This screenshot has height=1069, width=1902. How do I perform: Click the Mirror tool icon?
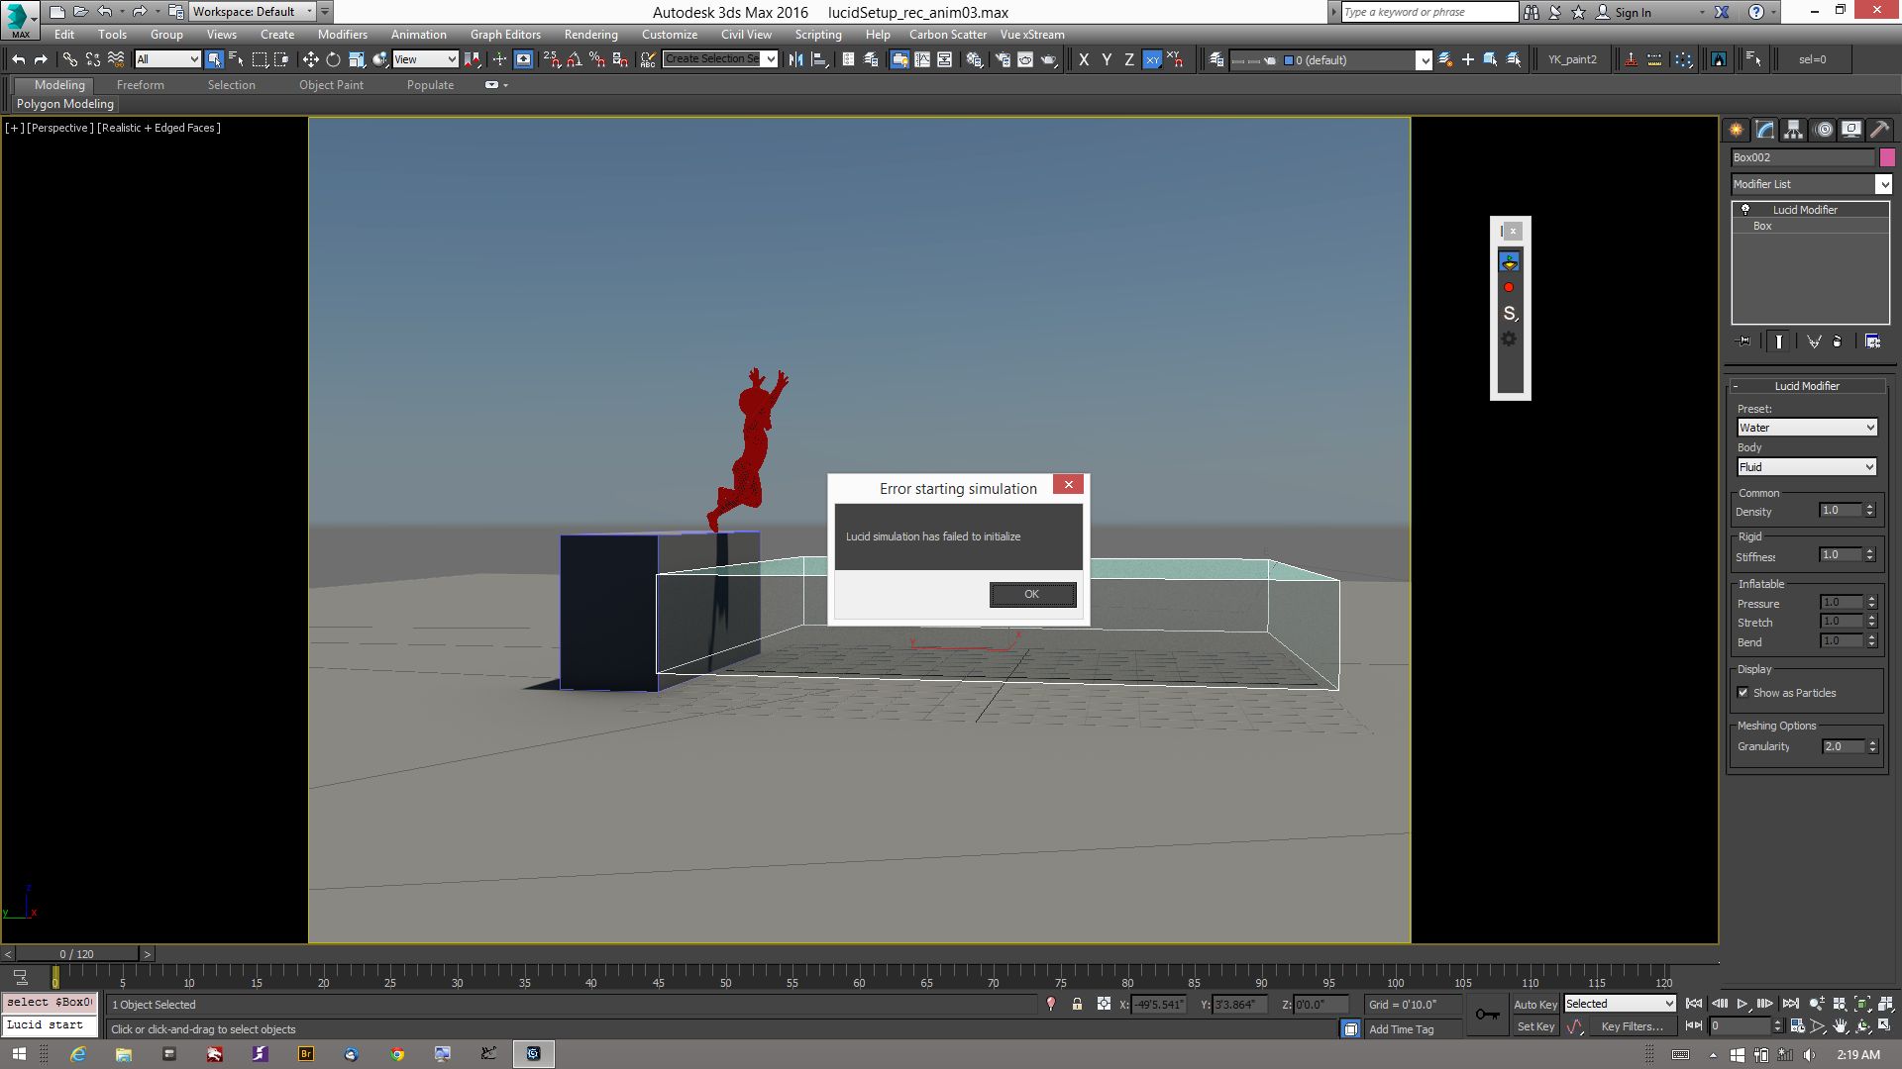pos(795,59)
